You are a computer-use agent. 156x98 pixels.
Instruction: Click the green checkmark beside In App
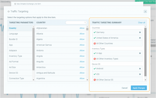(x=95, y=53)
